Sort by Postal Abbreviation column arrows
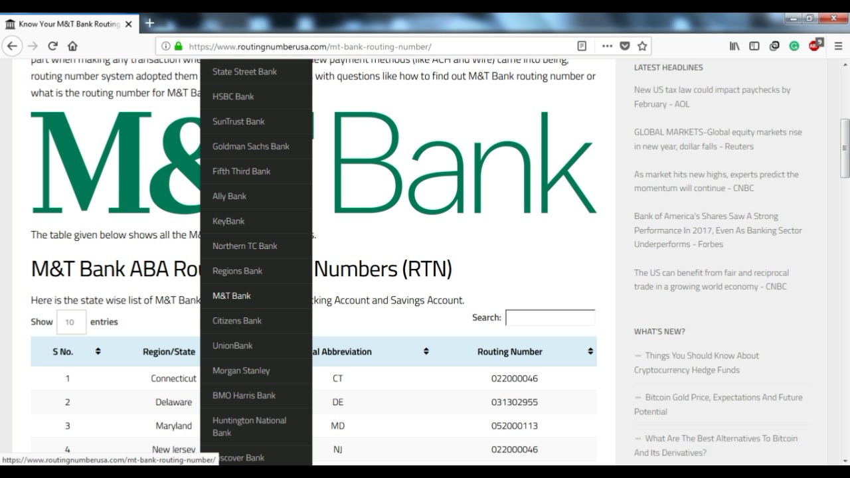This screenshot has width=850, height=478. pos(426,351)
